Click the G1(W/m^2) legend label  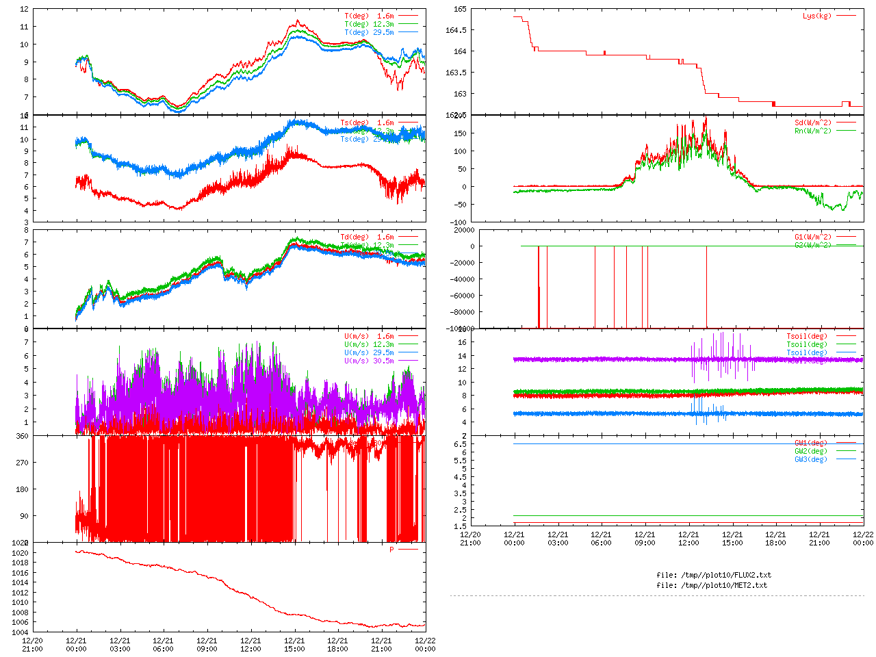812,237
